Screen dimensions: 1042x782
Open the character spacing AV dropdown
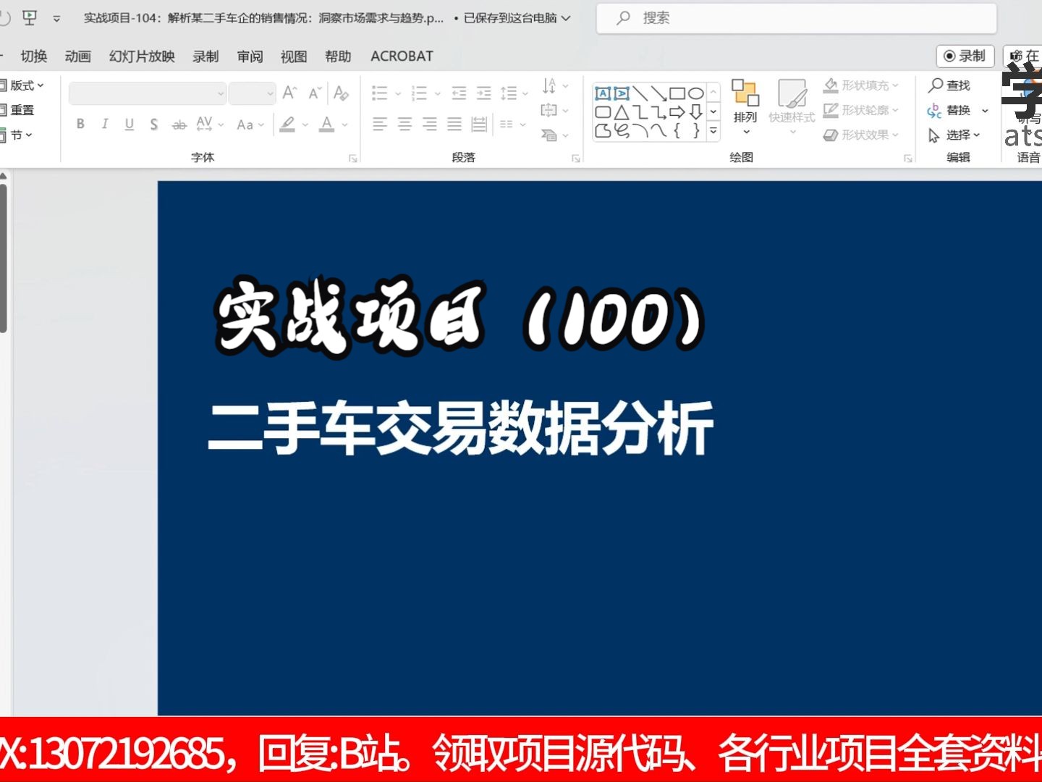[210, 125]
